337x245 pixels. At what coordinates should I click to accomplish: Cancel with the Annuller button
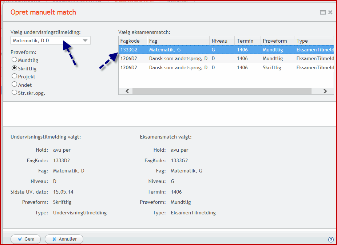[64, 239]
